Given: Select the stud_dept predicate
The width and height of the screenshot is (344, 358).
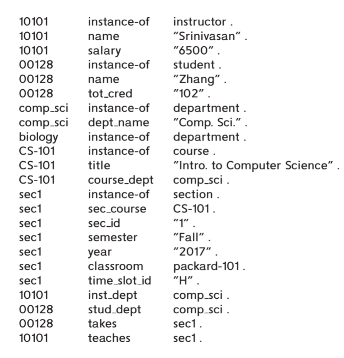Looking at the screenshot, I should 115,310.
